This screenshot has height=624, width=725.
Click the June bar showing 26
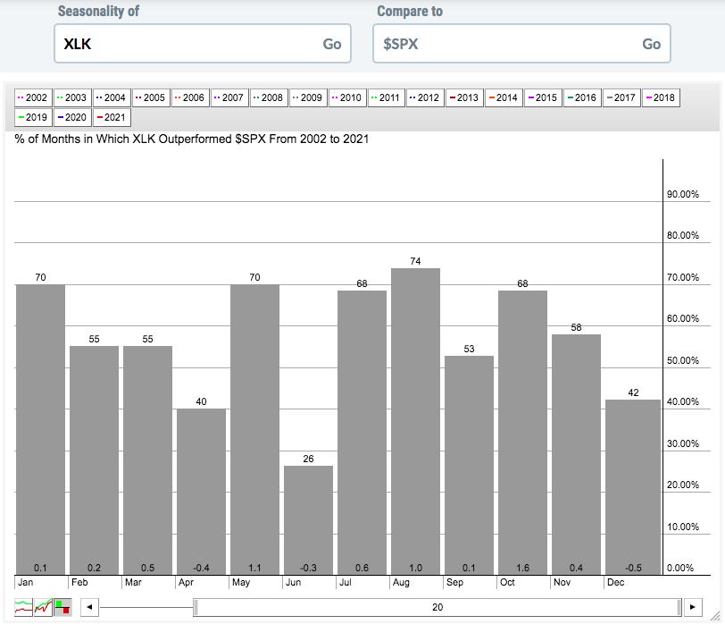[x=308, y=519]
